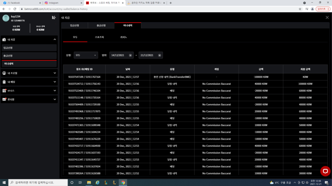Open Task View in taskbar
This screenshot has height=186, width=332.
80,182
